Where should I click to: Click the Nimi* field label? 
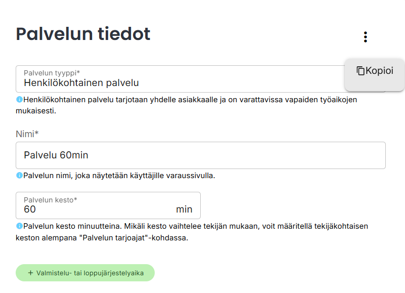27,134
